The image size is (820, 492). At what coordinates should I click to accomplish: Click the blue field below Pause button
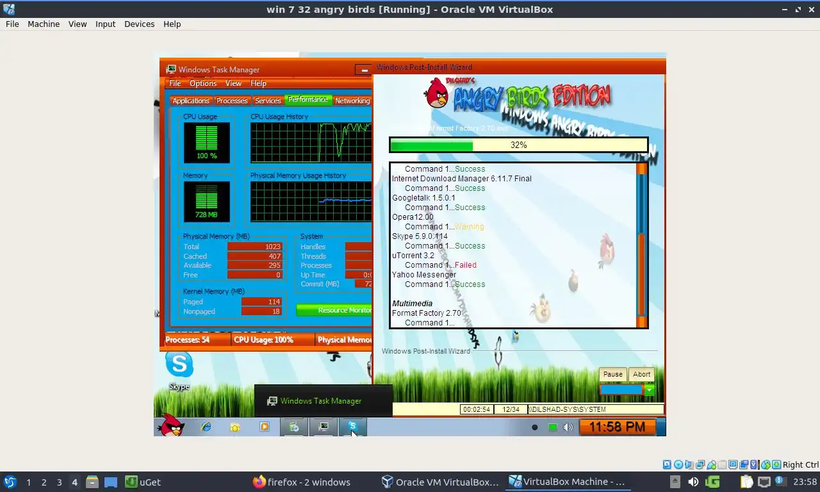[x=621, y=389]
